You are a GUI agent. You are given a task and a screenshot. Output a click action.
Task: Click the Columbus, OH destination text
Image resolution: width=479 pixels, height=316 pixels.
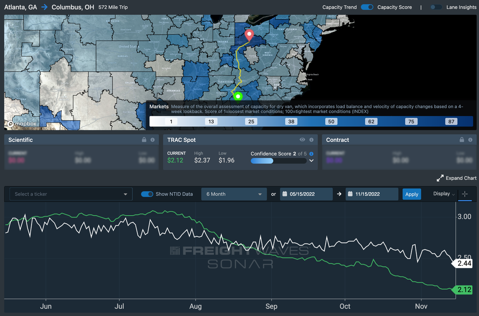tap(73, 7)
